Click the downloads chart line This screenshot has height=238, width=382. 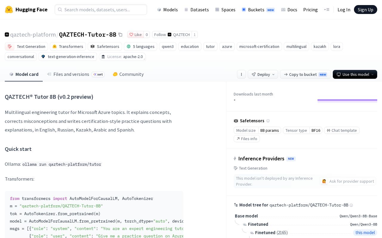point(347,100)
